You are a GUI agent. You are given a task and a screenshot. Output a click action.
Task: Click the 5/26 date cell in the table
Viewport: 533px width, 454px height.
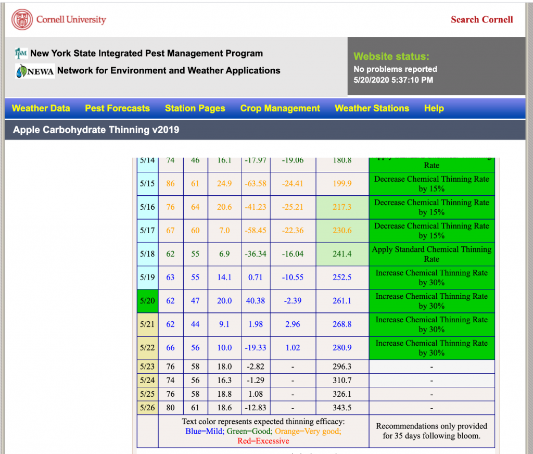pos(147,408)
